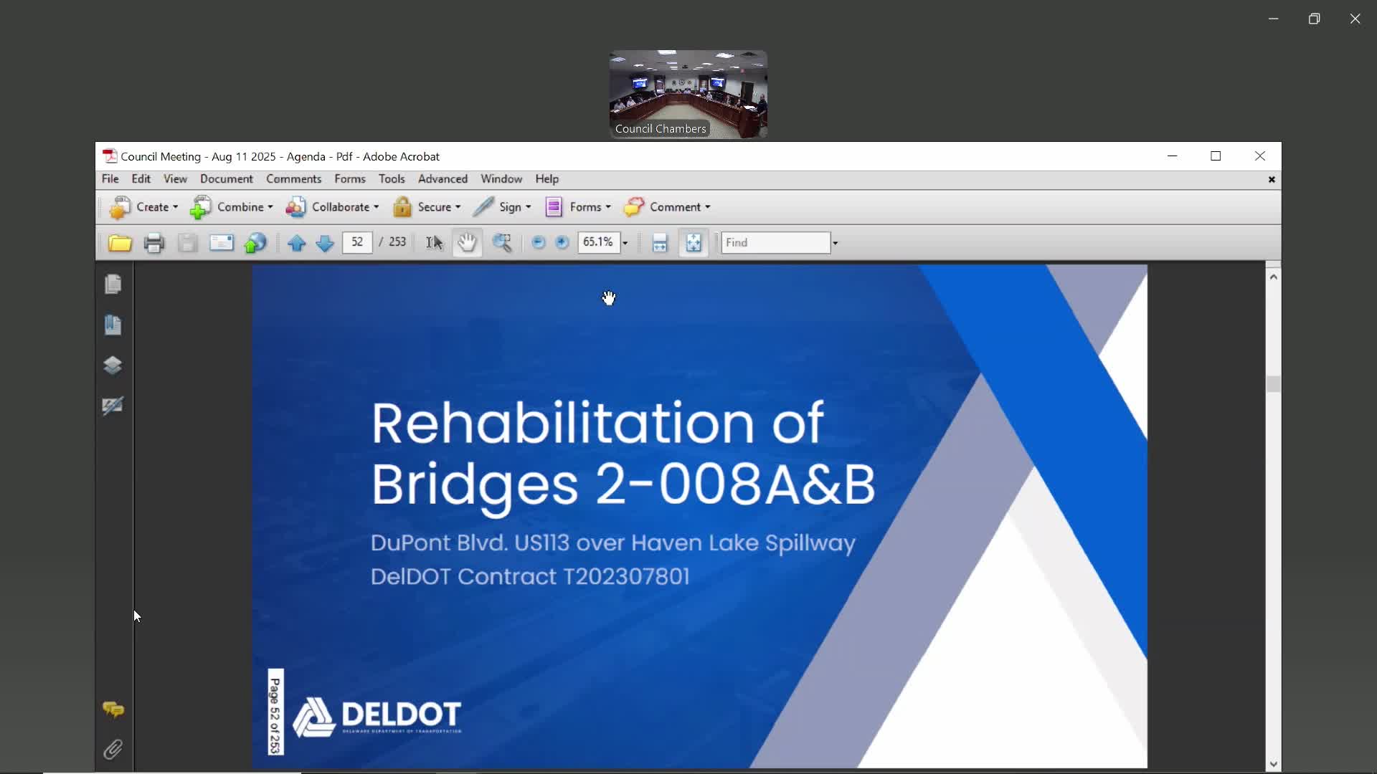Click the Sign button
1377x774 pixels.
(x=502, y=207)
